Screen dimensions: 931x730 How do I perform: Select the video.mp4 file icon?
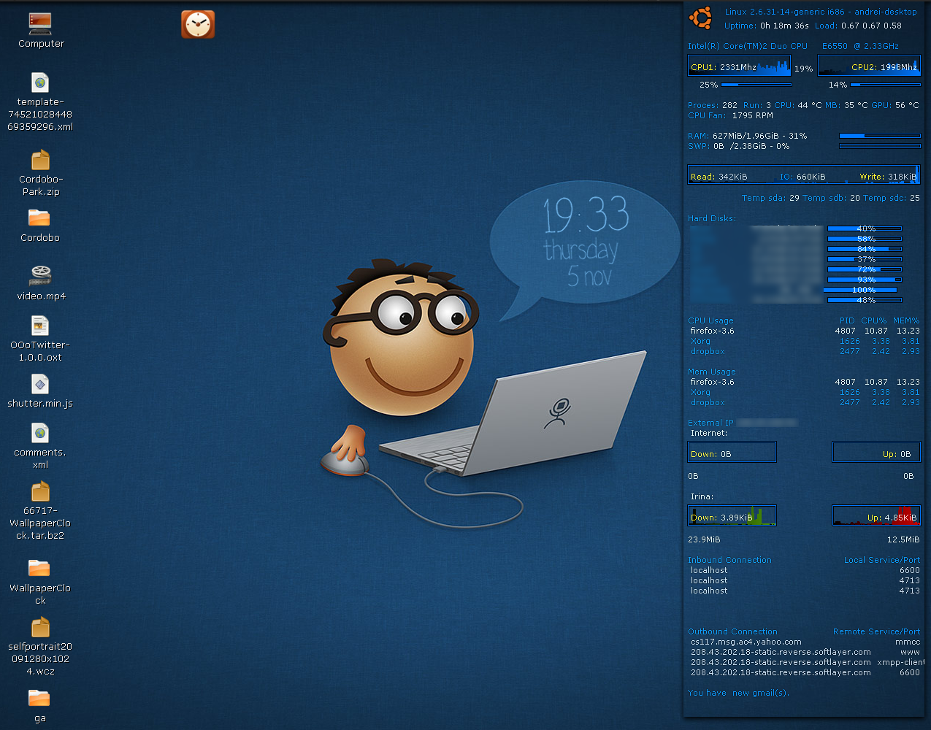(x=41, y=276)
